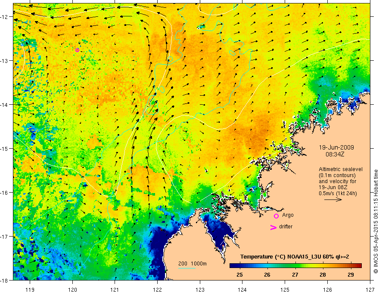Click the green colorbar section above 27
The width and height of the screenshot is (379, 293).
[x=295, y=265]
